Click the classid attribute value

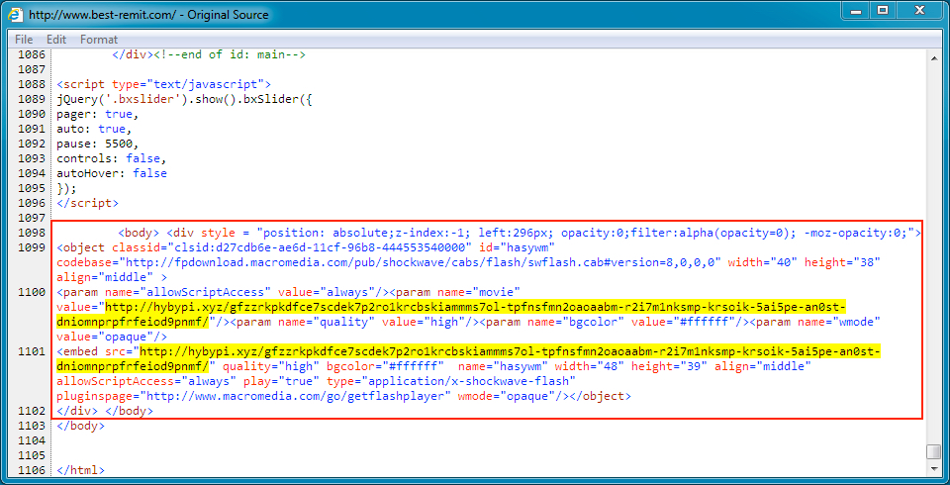(x=321, y=248)
